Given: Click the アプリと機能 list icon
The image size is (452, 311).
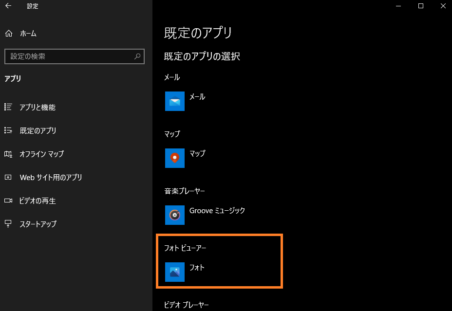Looking at the screenshot, I should [x=8, y=107].
